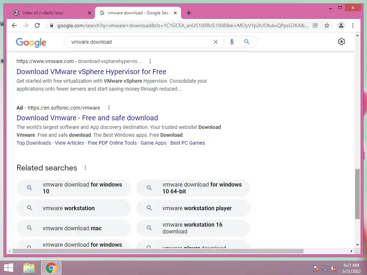Select the 'vmware download - Google Search' tab

click(x=138, y=13)
